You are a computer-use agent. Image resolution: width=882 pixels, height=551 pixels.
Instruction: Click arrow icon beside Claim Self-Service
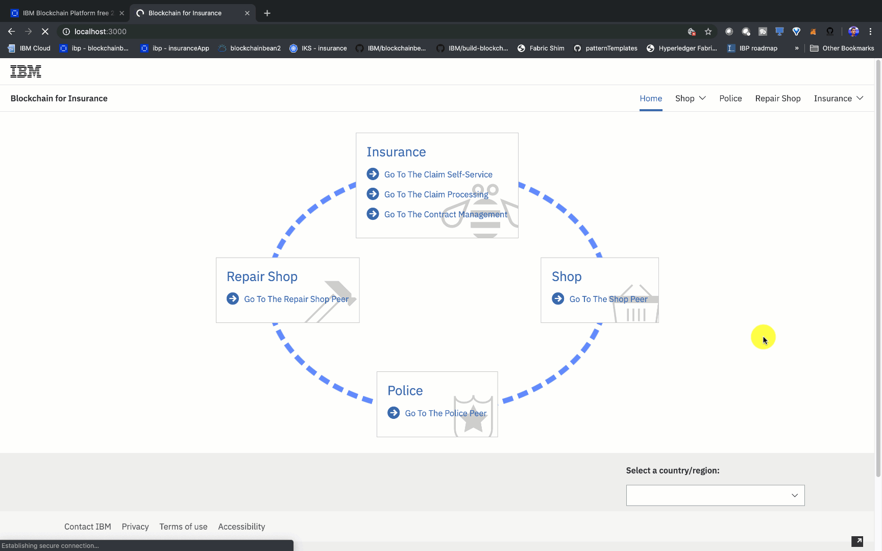click(373, 174)
